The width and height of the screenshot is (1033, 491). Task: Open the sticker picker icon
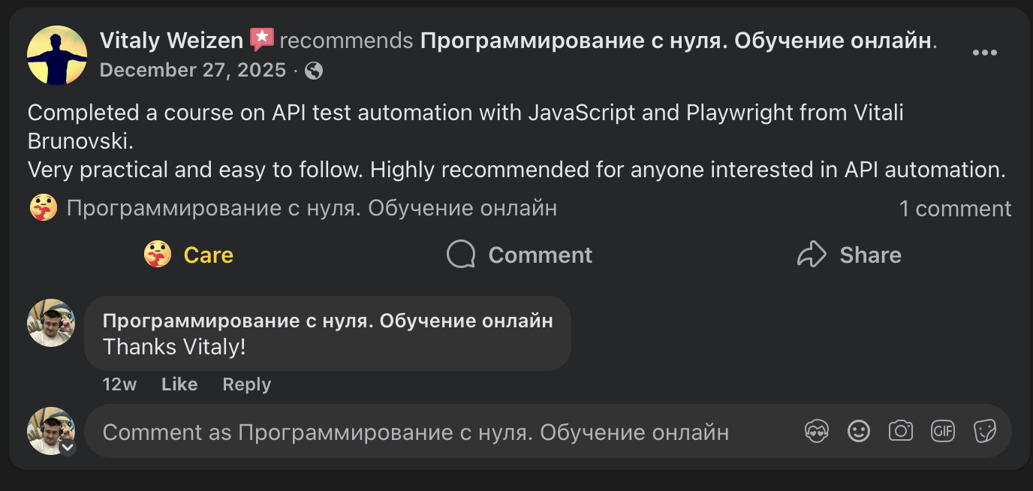click(x=984, y=431)
